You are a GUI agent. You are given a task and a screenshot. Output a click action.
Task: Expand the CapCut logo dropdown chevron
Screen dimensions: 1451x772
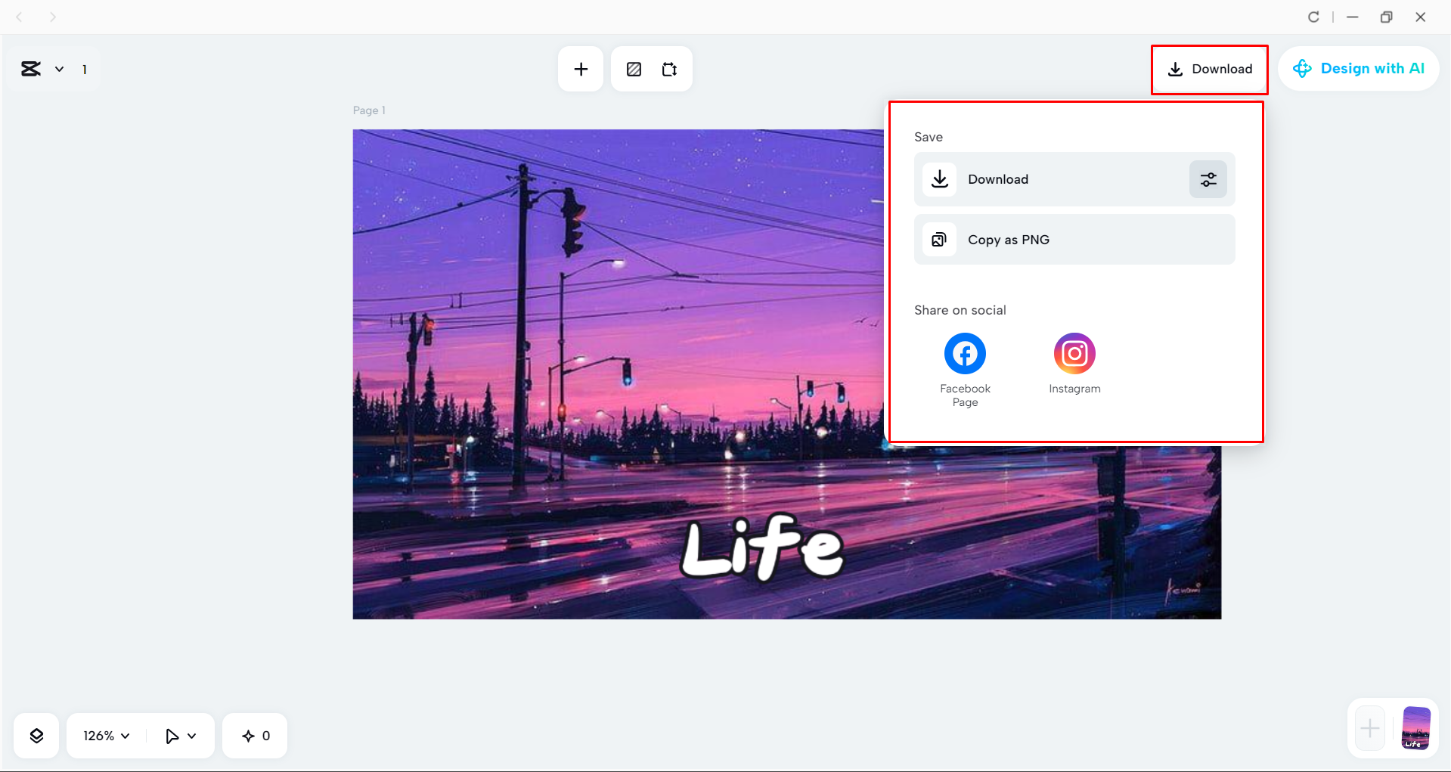[x=59, y=69]
